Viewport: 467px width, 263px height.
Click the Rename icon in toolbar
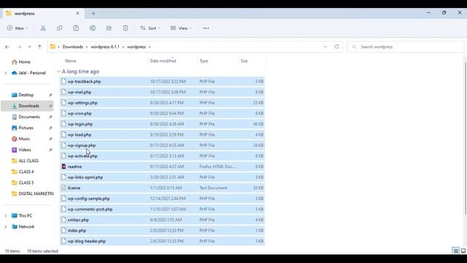93,28
